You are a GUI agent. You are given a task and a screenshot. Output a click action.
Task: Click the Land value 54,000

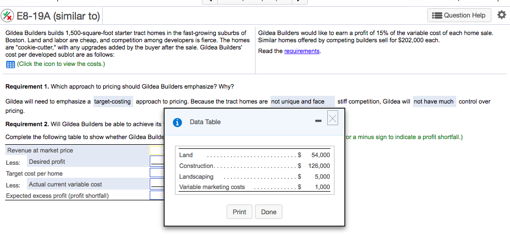point(321,155)
